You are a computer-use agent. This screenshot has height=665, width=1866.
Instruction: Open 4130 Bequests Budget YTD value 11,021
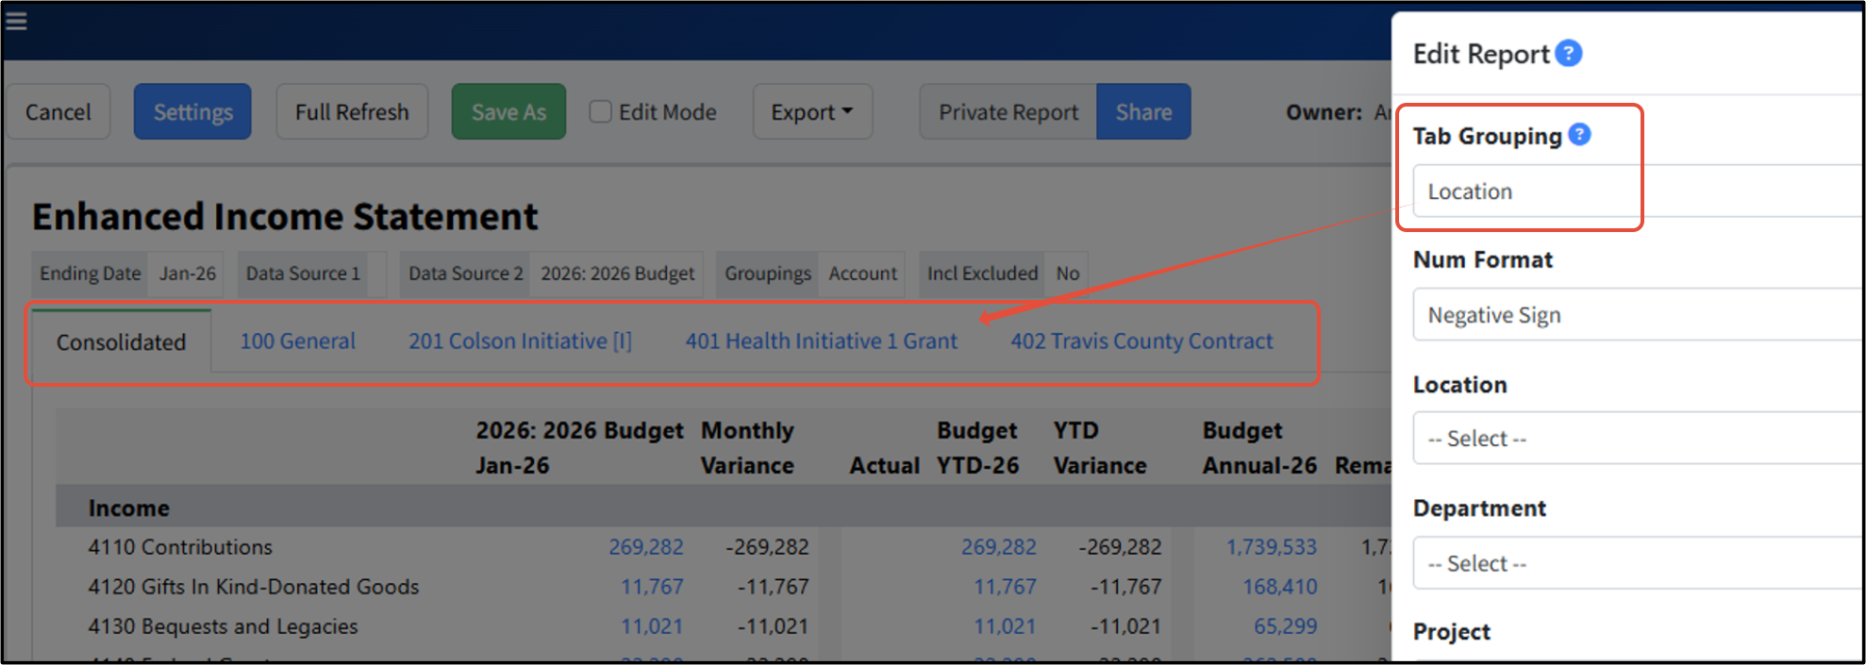[1005, 626]
